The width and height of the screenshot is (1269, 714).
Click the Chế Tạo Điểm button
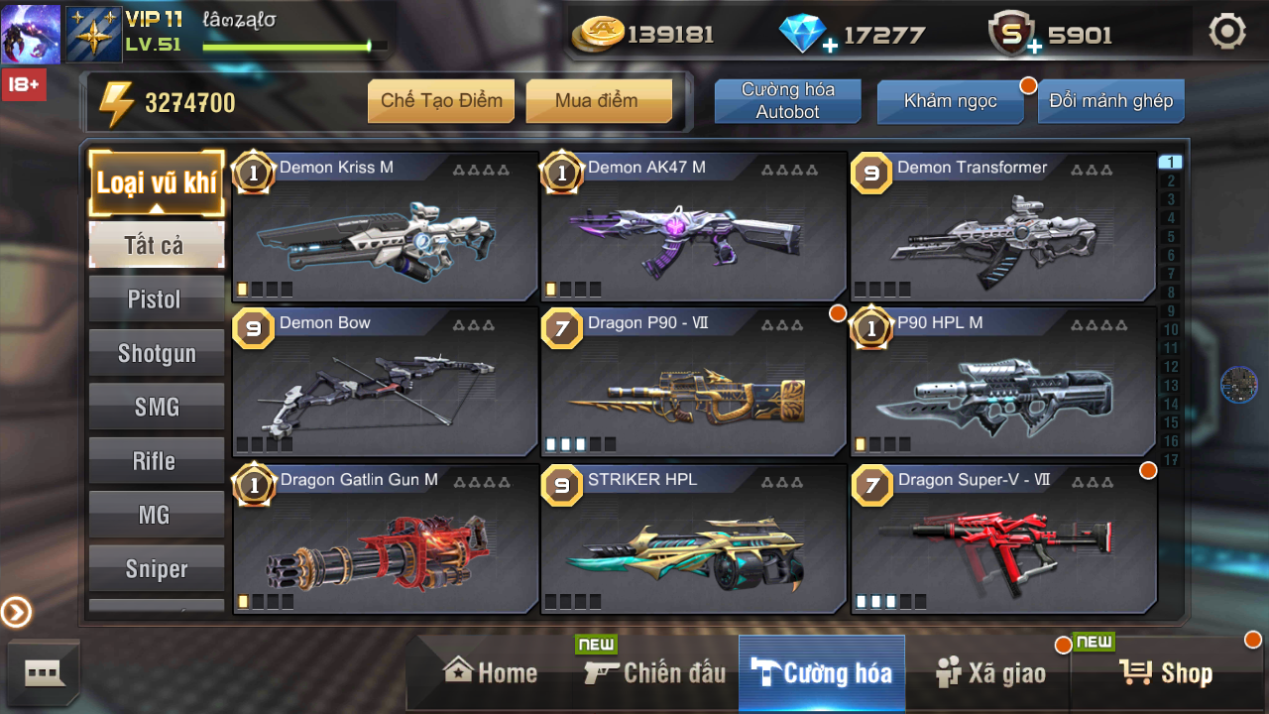point(441,100)
